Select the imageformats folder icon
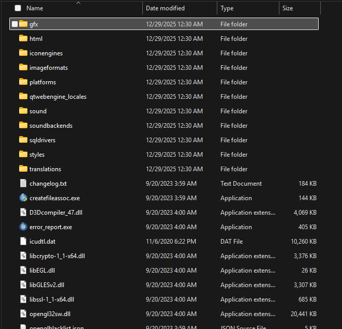The height and width of the screenshot is (329, 342). pos(23,67)
